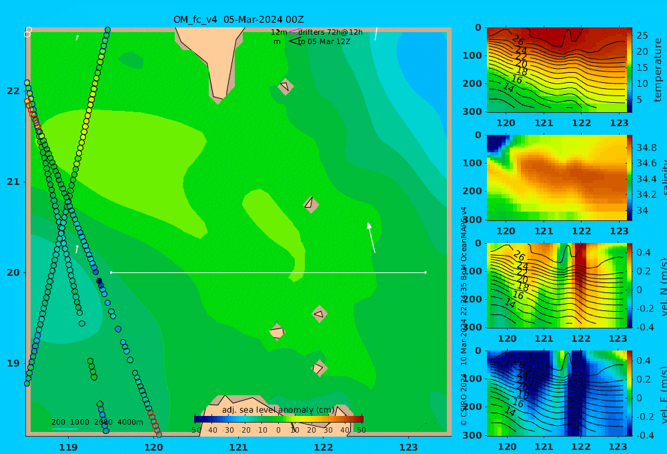This screenshot has height=454, width=667.
Task: Click the '© CSIRO 2024' copyright text
Action: point(464,399)
